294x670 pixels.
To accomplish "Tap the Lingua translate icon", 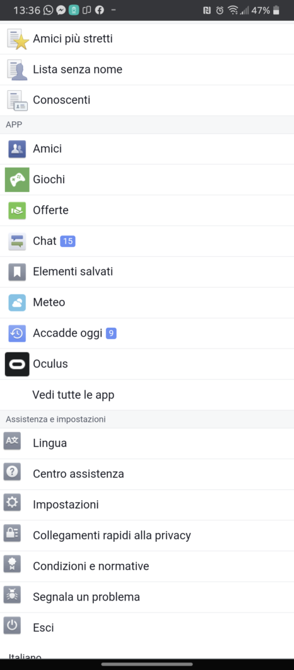I will click(12, 441).
